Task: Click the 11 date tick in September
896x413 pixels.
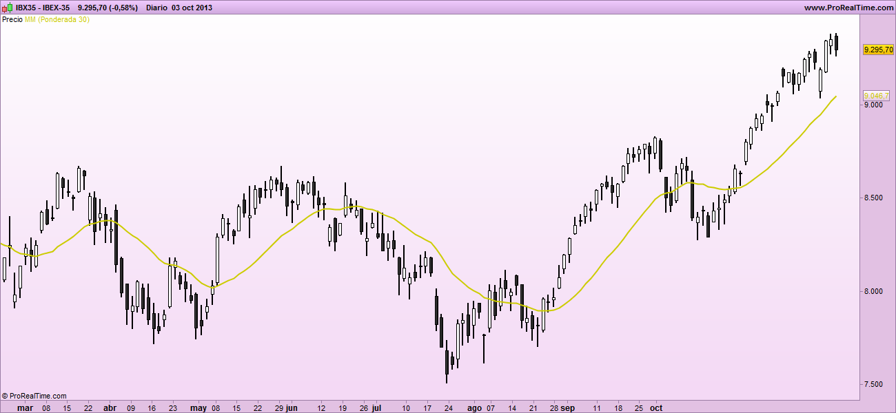Action: point(597,407)
